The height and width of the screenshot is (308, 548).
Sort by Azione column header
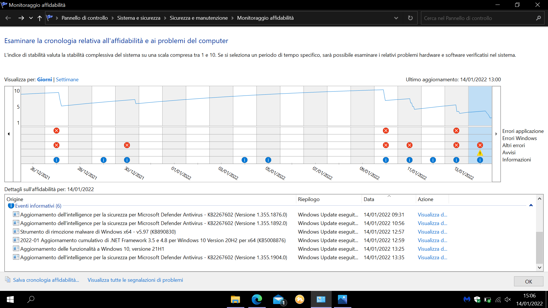(432, 199)
